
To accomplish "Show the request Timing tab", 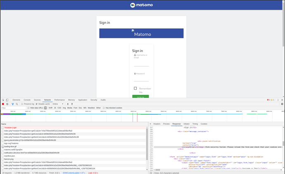I will [x=195, y=124].
